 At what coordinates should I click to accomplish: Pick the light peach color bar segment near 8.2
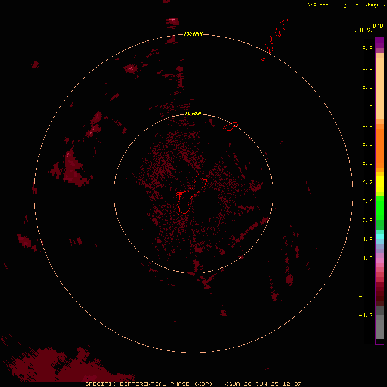380,88
